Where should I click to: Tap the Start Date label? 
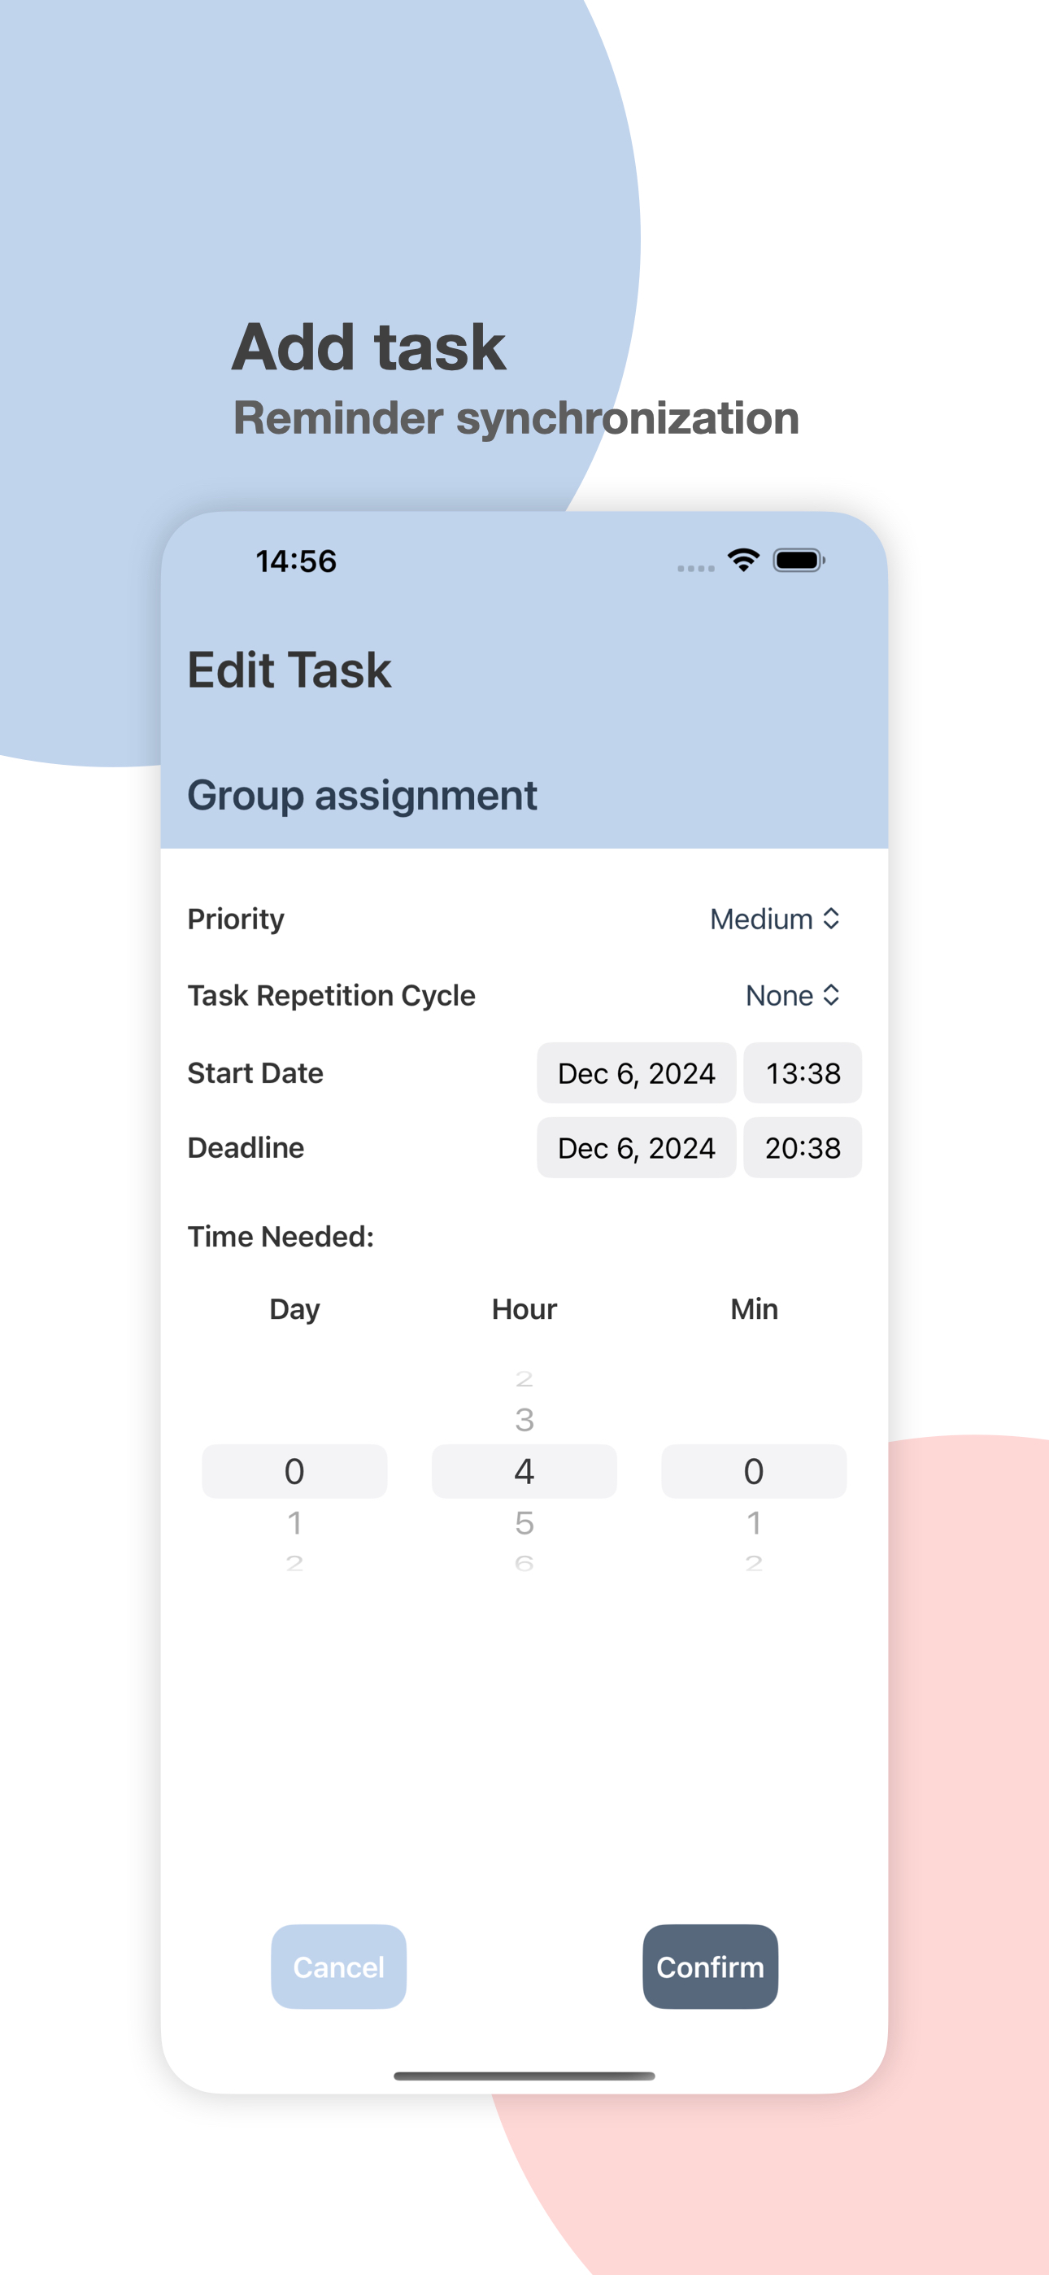point(255,1073)
